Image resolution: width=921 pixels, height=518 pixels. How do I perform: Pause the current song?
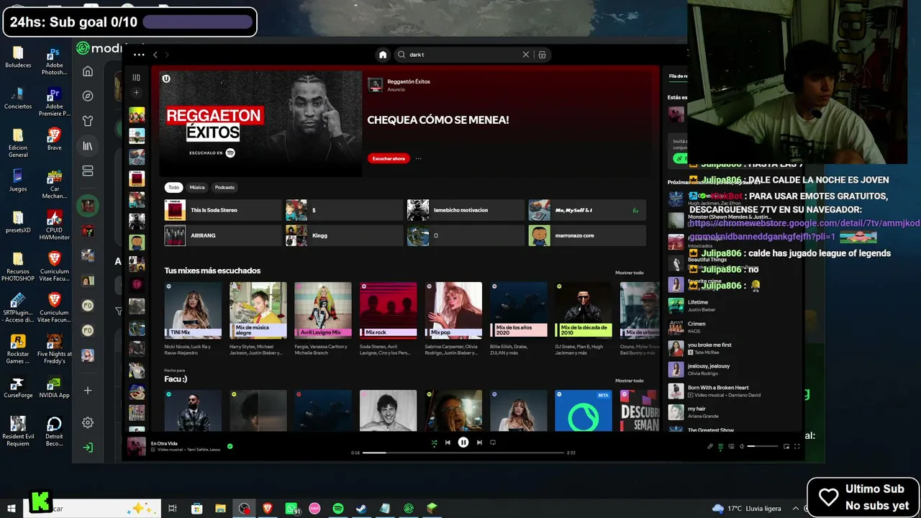click(463, 442)
